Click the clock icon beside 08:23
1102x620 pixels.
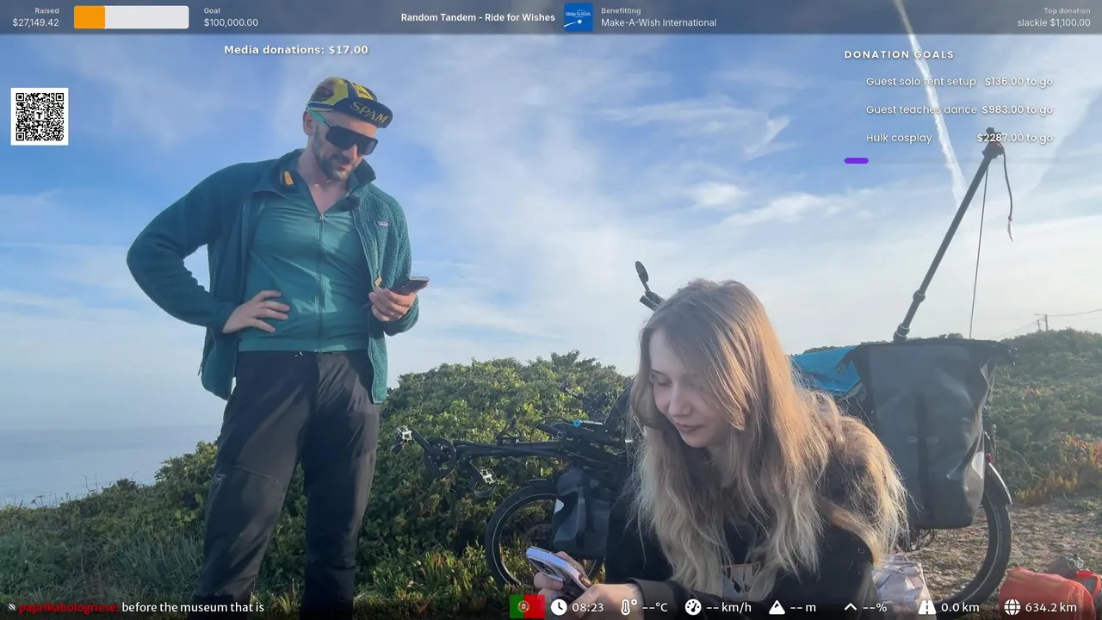[559, 607]
